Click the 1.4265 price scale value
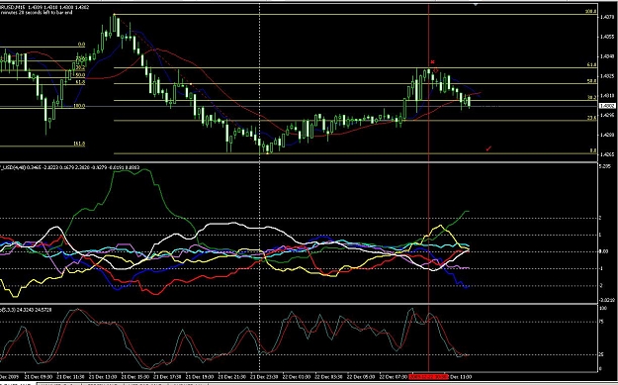618x385 pixels. click(x=606, y=154)
